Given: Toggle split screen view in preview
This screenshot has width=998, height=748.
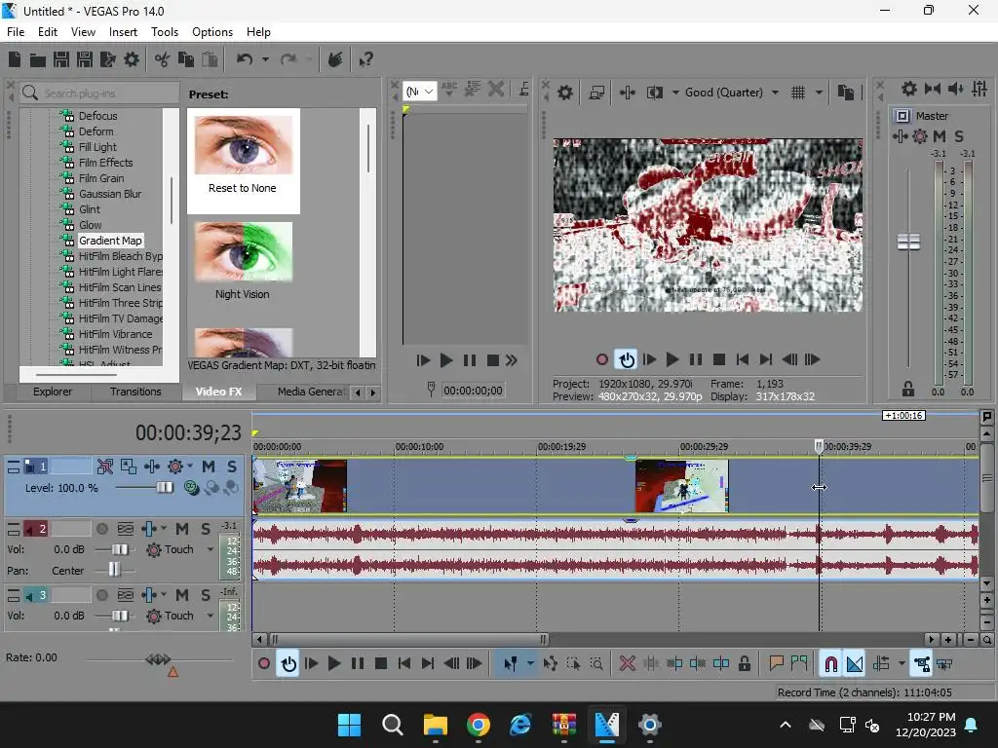Looking at the screenshot, I should tap(654, 93).
